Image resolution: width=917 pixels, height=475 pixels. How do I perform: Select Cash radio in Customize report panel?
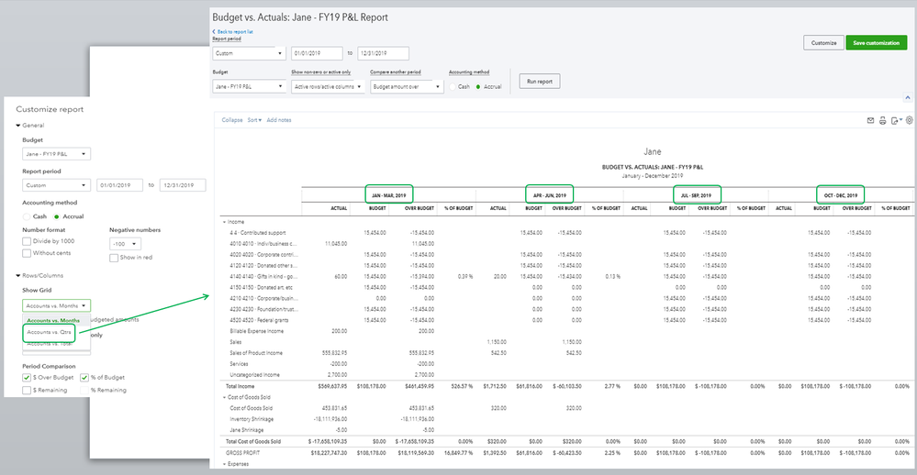click(27, 215)
